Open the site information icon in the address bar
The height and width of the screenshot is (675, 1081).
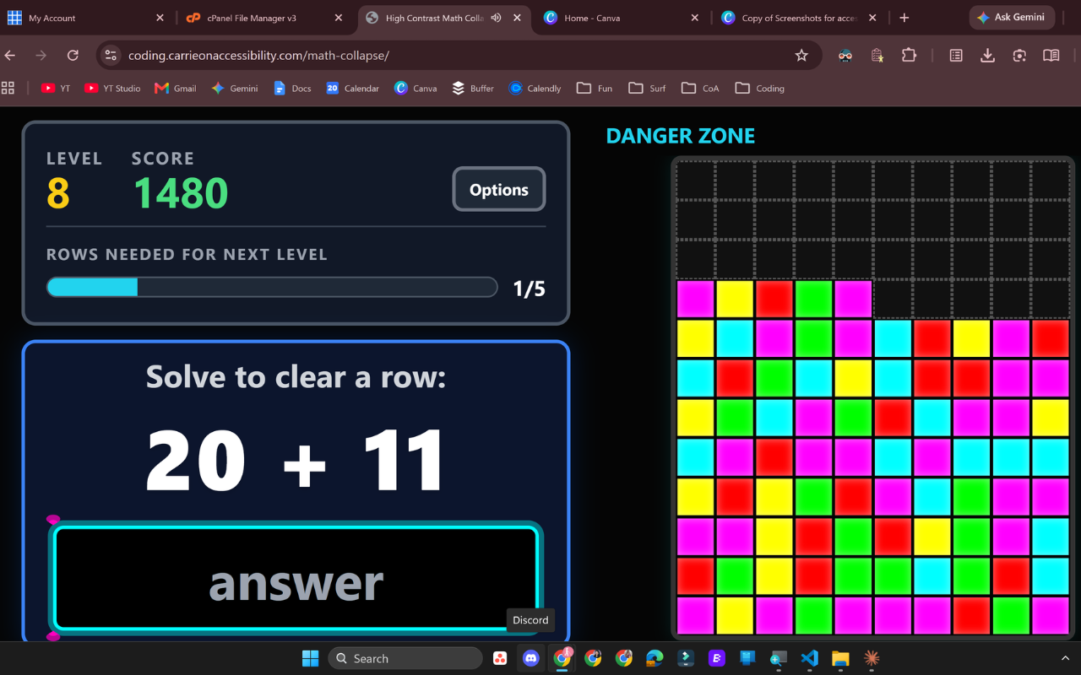point(111,56)
